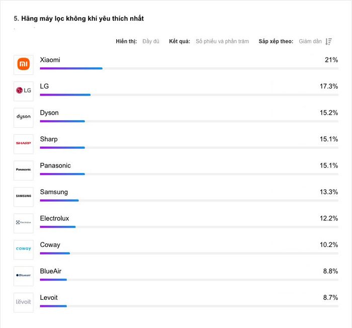Viewport: 352px width, 328px height.
Task: Select the Levoit logo thumbnail
Action: (x=24, y=302)
